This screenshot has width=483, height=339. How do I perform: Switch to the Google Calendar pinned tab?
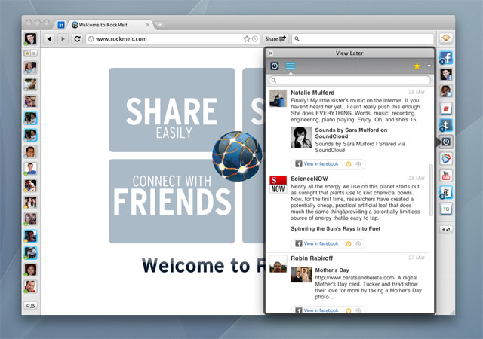(61, 25)
